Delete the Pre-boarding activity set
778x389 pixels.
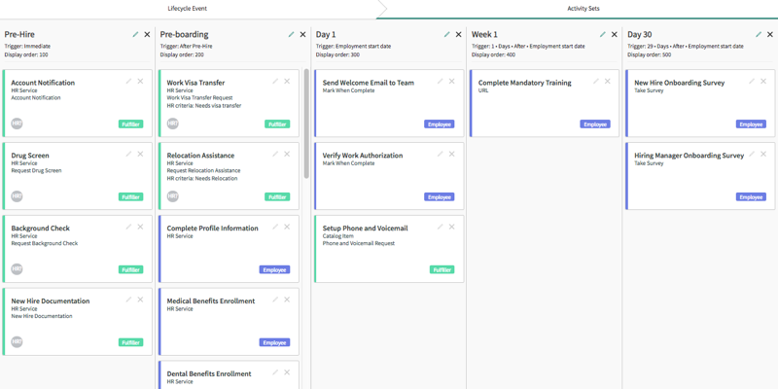(x=302, y=34)
